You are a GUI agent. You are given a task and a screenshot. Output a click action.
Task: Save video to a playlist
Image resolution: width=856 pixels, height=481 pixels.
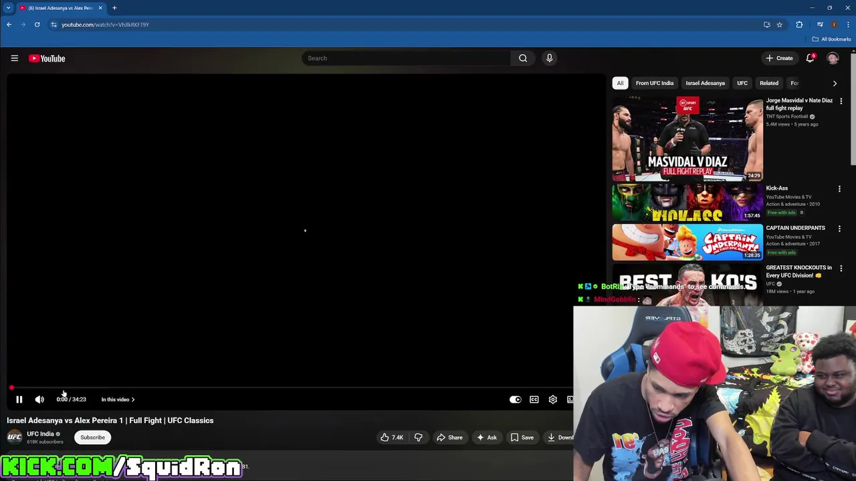point(522,438)
